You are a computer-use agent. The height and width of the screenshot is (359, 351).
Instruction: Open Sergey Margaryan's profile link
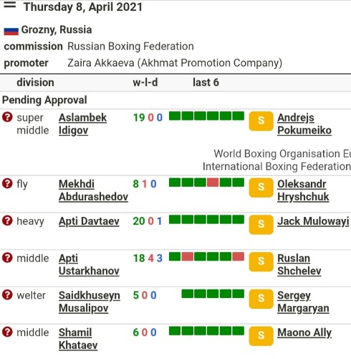pos(303,302)
